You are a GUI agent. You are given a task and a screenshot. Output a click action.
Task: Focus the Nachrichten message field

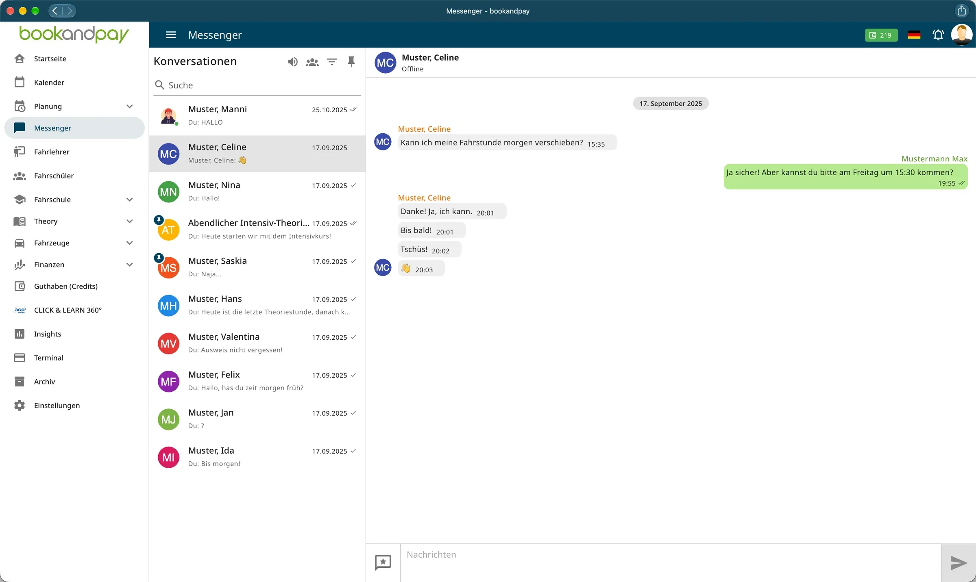point(671,563)
